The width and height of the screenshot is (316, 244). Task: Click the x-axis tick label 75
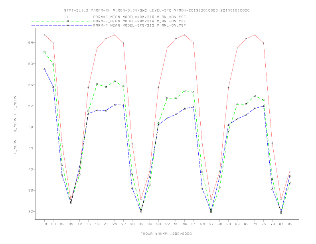click(264, 224)
